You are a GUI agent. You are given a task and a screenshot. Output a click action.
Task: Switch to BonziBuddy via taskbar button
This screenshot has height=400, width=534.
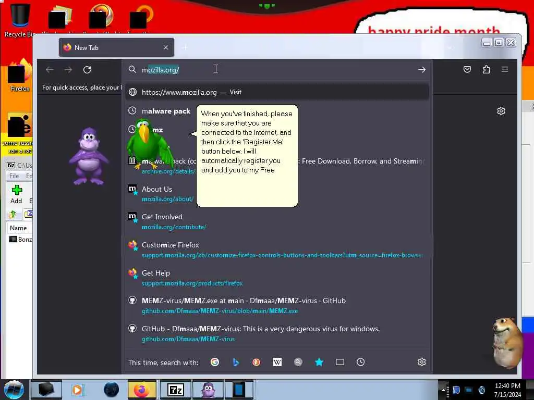click(208, 390)
